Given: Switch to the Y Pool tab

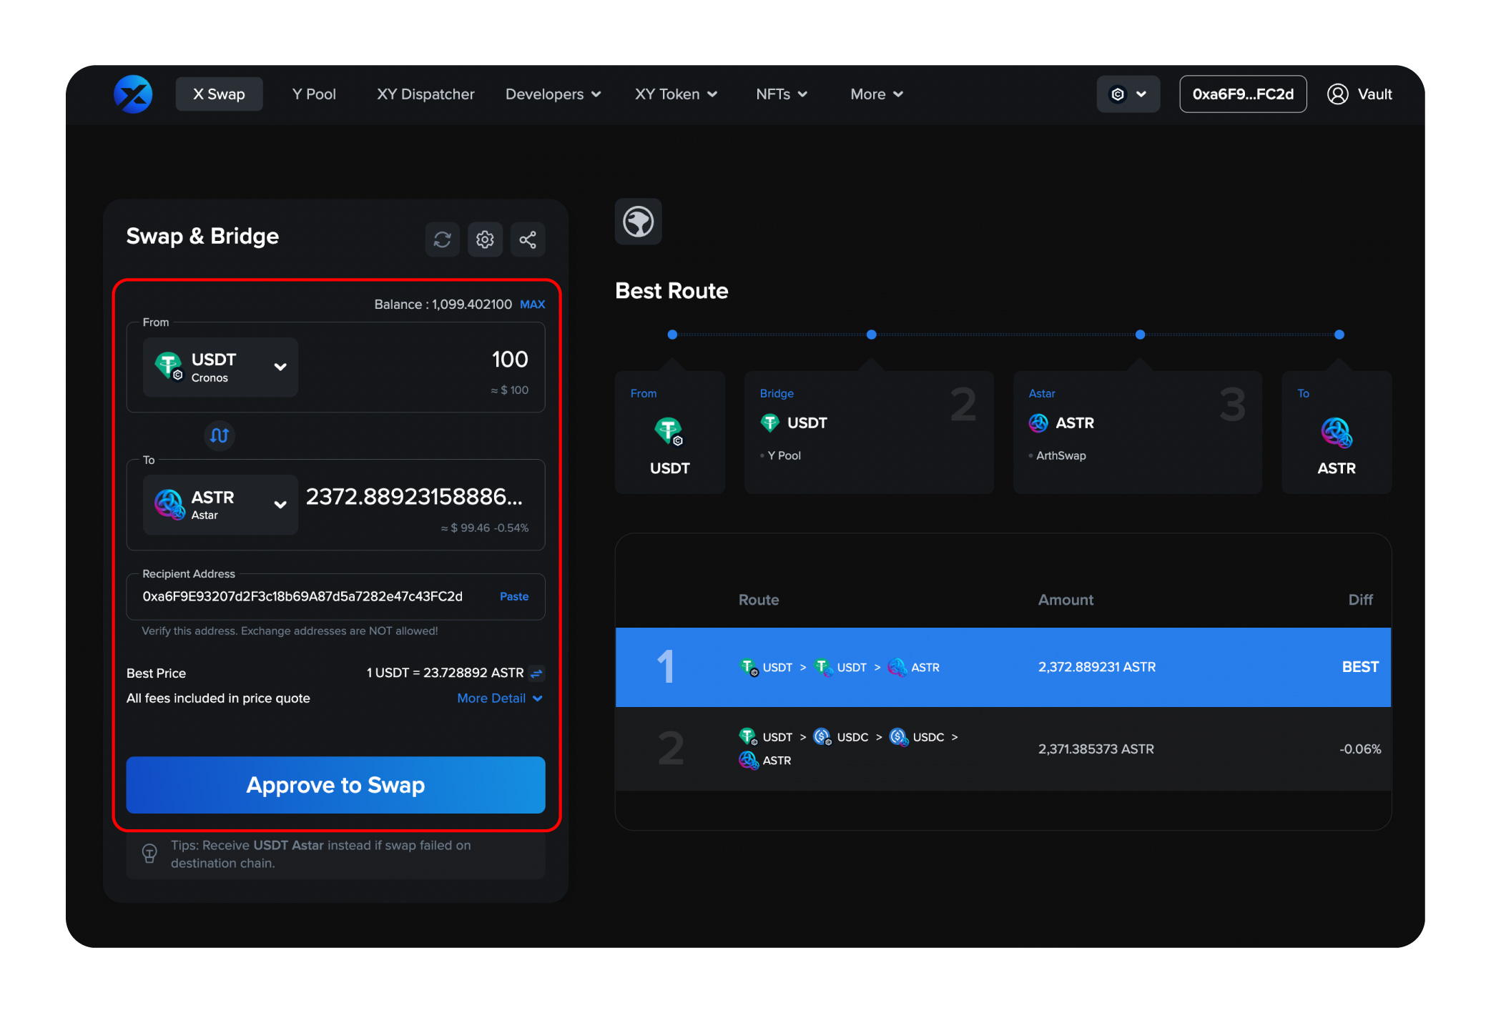Looking at the screenshot, I should coord(313,94).
